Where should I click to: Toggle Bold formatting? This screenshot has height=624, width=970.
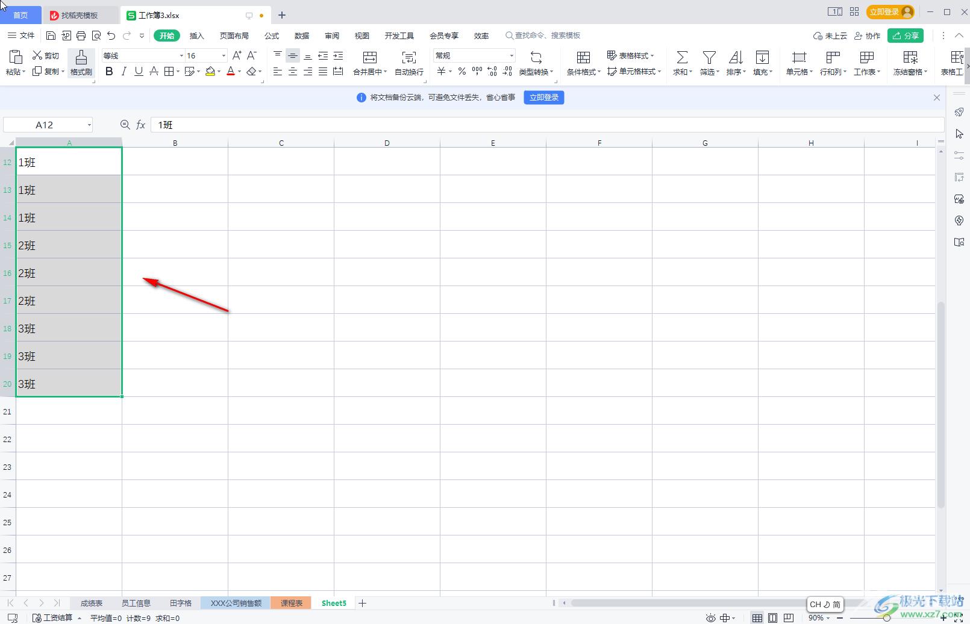pyautogui.click(x=109, y=71)
